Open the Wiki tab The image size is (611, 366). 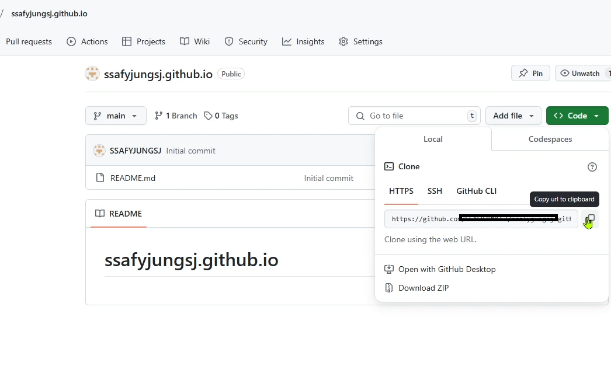pos(195,41)
